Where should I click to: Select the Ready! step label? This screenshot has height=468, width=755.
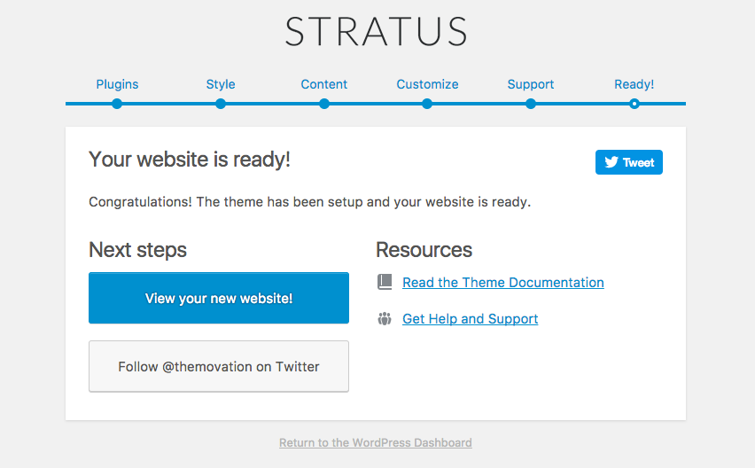[x=634, y=84]
